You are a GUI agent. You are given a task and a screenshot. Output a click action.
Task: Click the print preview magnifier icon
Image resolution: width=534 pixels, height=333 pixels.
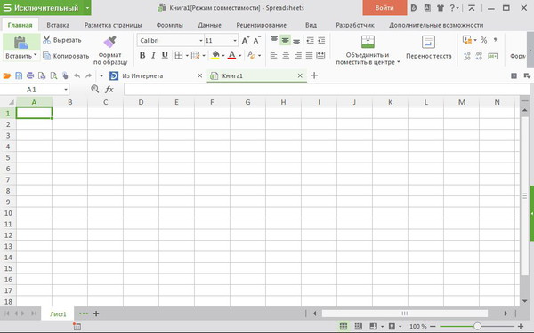pos(53,75)
